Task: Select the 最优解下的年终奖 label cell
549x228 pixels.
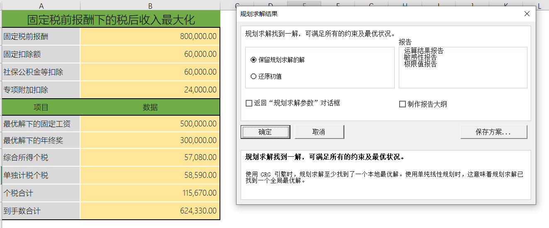Action: 41,141
